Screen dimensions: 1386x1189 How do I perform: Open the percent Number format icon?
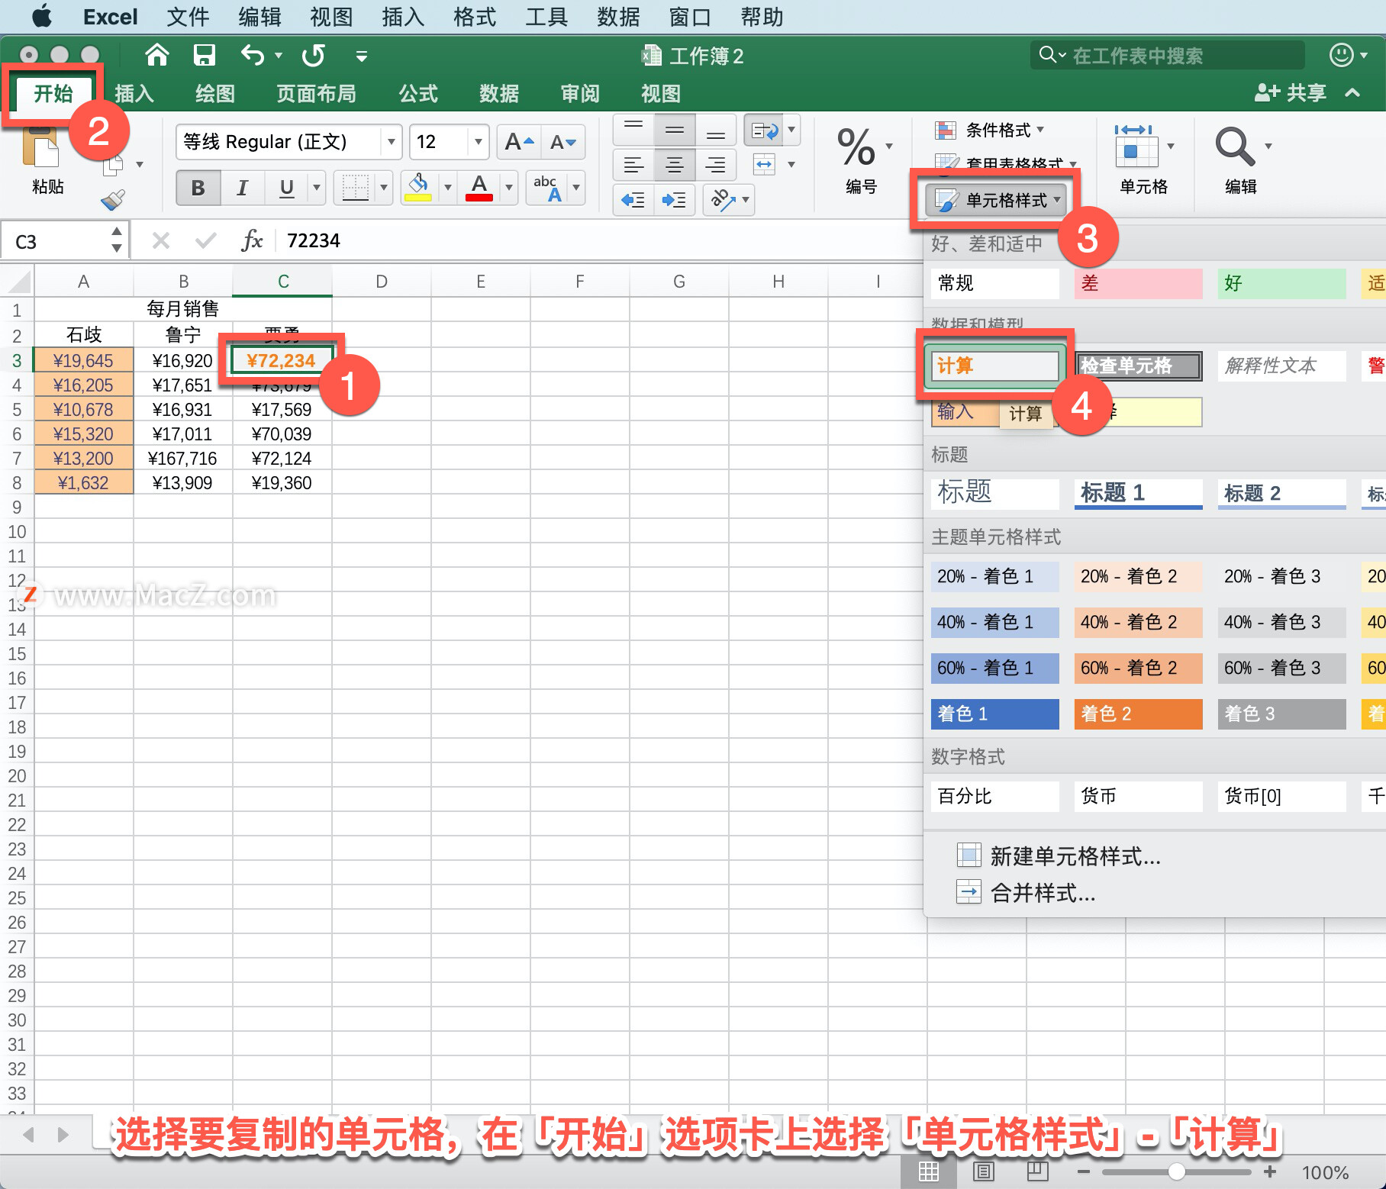coord(856,148)
